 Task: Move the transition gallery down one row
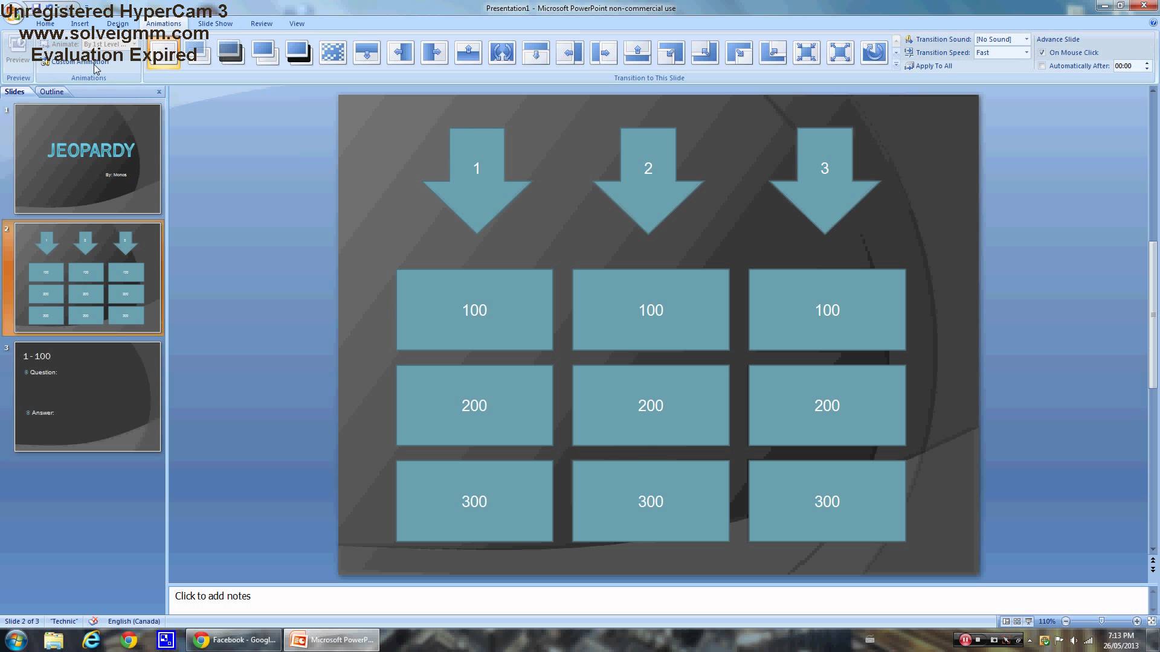coord(896,53)
